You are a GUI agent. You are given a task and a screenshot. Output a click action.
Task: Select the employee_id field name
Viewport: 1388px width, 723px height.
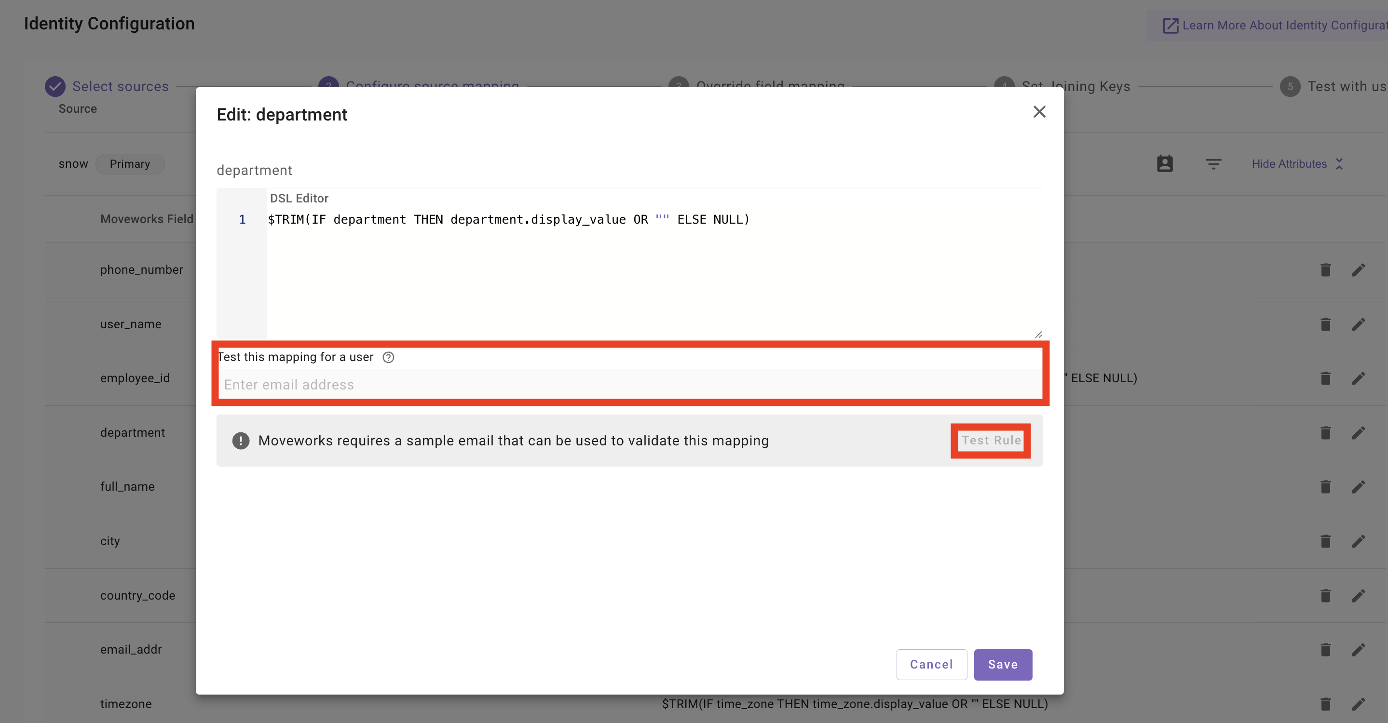[135, 378]
